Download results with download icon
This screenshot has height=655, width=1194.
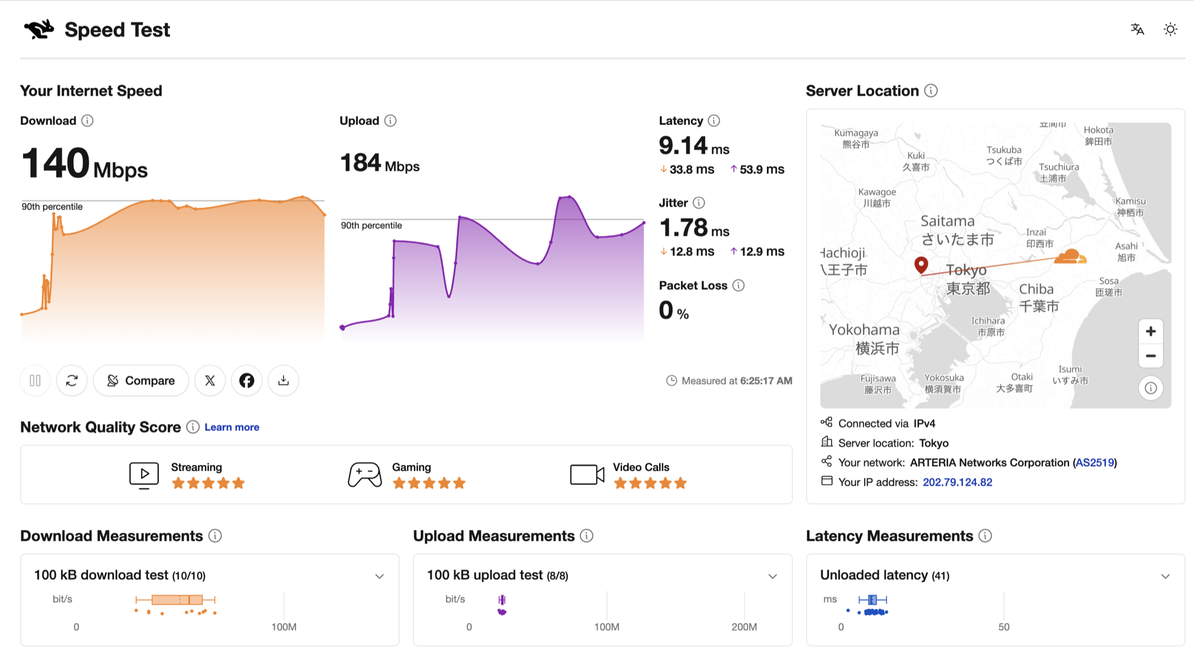tap(284, 380)
